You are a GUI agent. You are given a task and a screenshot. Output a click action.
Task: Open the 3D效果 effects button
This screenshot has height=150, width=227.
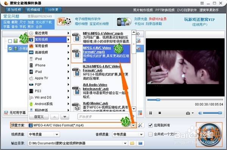(x=53, y=10)
